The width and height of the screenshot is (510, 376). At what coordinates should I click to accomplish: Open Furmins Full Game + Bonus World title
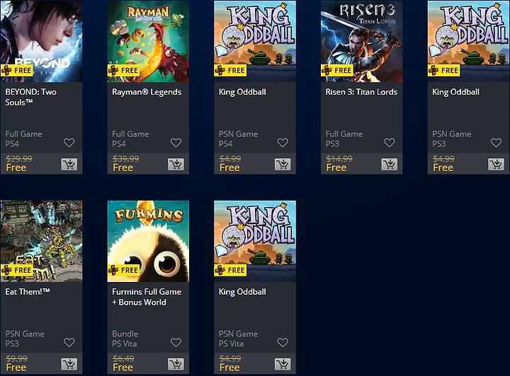click(x=147, y=297)
